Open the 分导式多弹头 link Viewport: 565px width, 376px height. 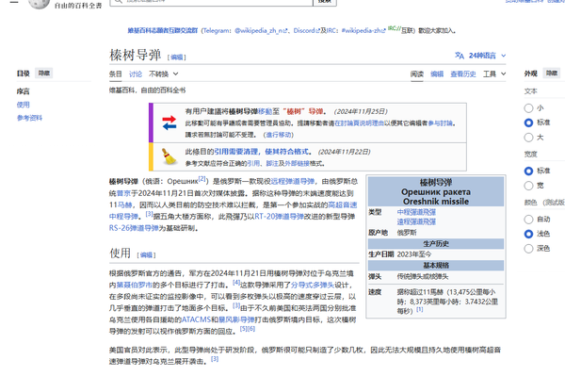(313, 285)
